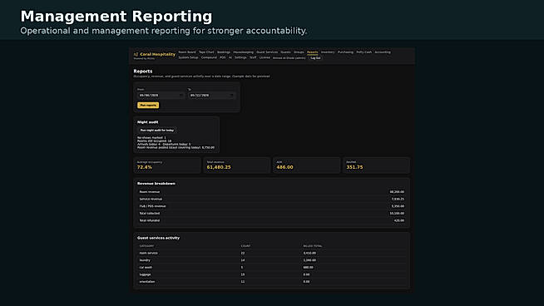
Task: Open the Accounting navigation item
Action: (383, 52)
